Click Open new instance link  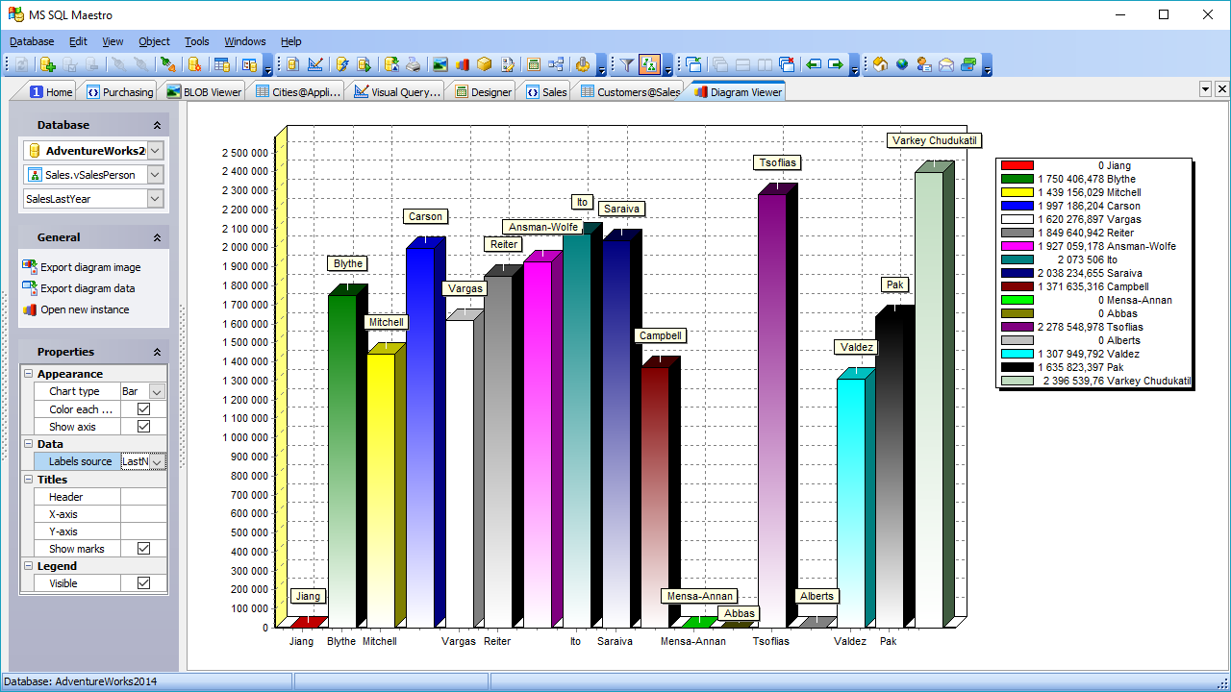(85, 309)
